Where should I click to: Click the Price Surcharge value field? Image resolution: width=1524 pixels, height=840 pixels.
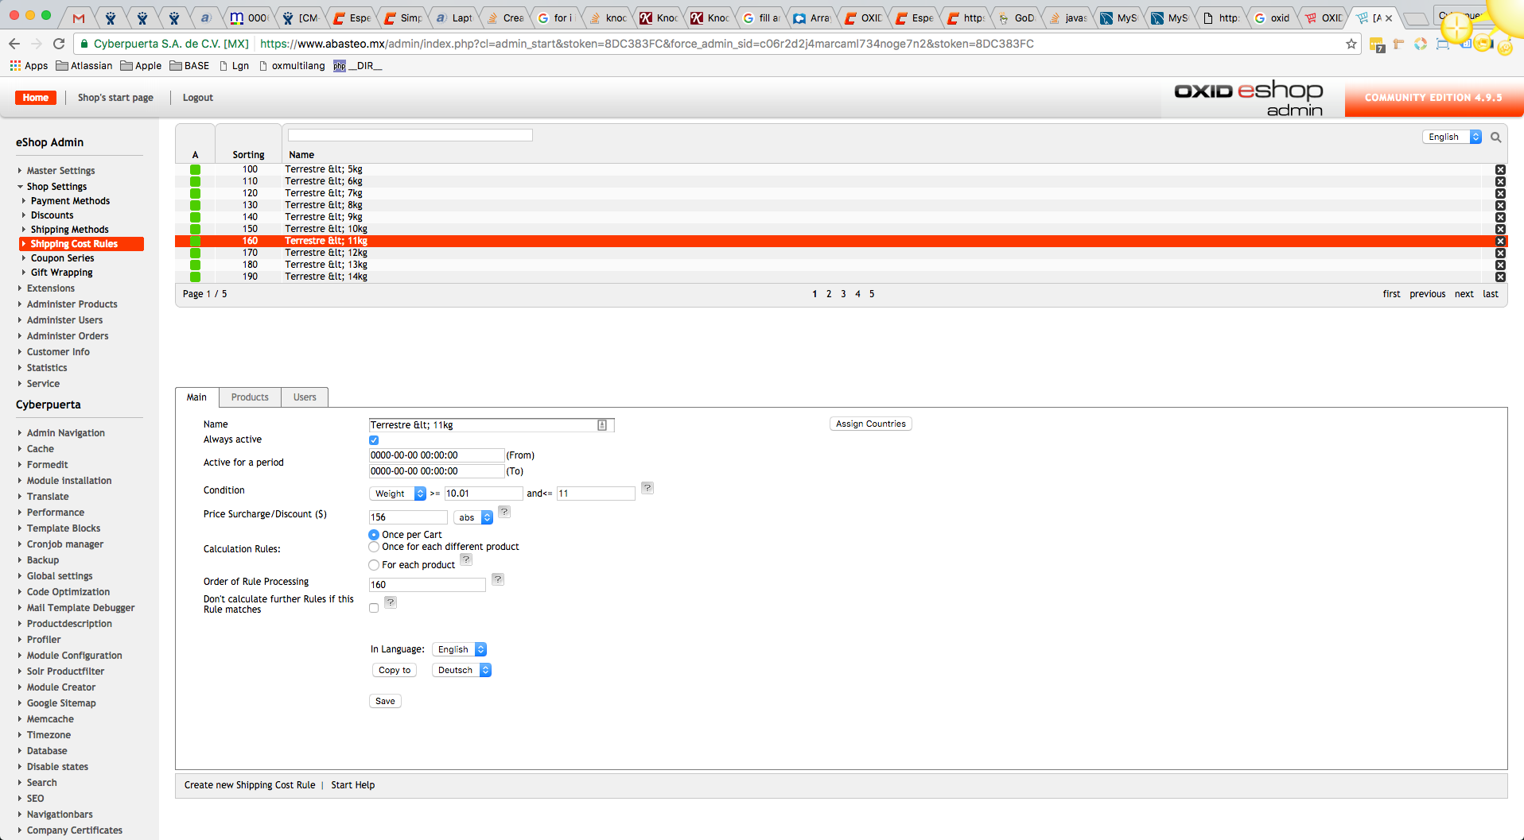tap(408, 517)
